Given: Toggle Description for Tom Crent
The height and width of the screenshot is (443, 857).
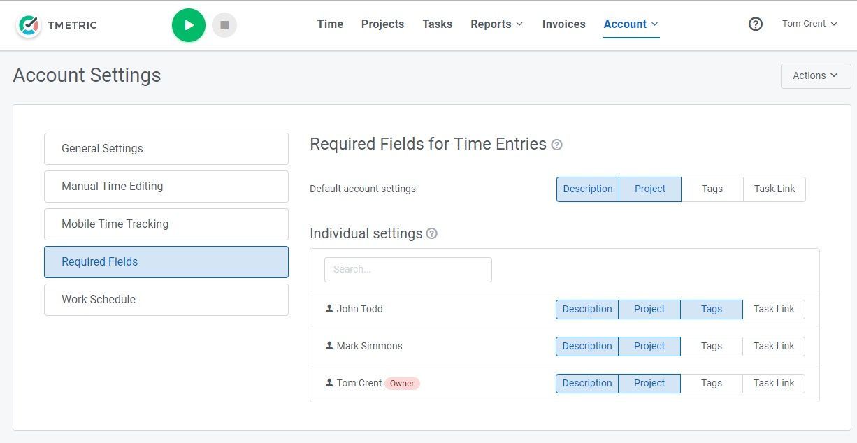Looking at the screenshot, I should coord(587,384).
